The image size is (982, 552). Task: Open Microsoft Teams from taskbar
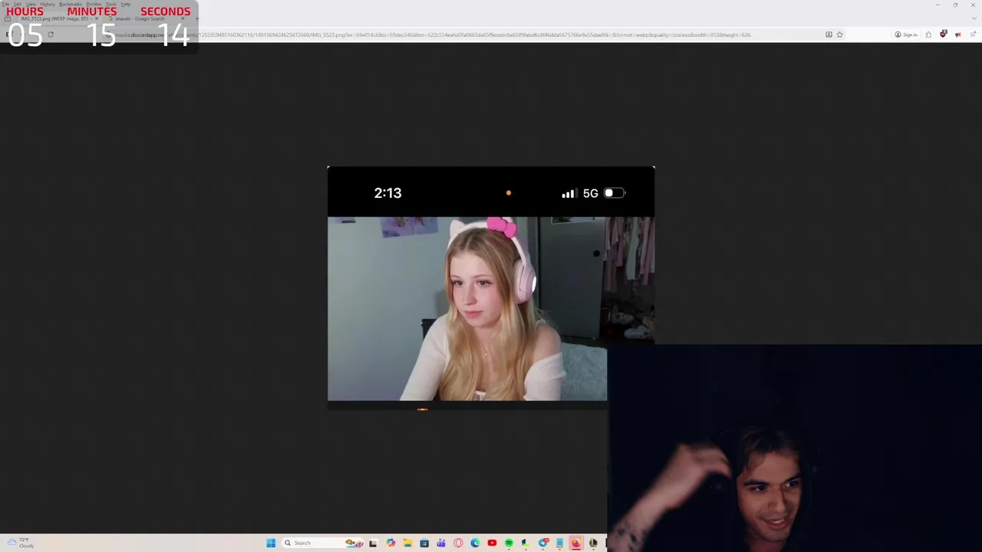(x=441, y=543)
